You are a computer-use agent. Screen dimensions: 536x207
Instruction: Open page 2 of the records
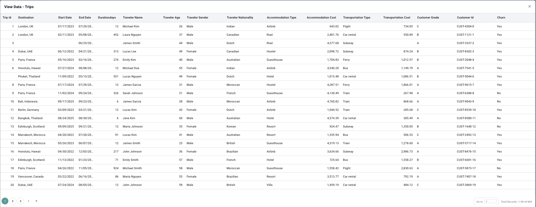(x=13, y=201)
